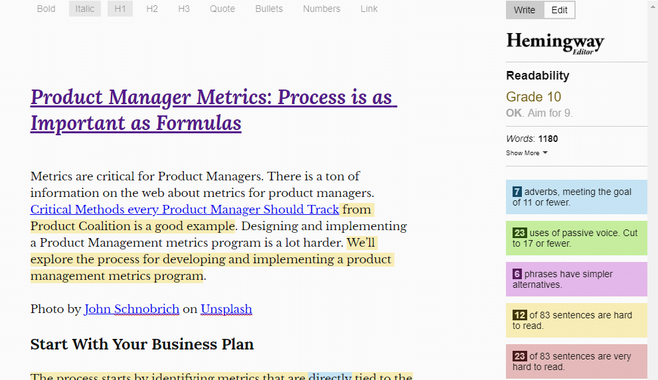The width and height of the screenshot is (658, 380).
Task: Click the hard to read count badge
Action: [519, 316]
